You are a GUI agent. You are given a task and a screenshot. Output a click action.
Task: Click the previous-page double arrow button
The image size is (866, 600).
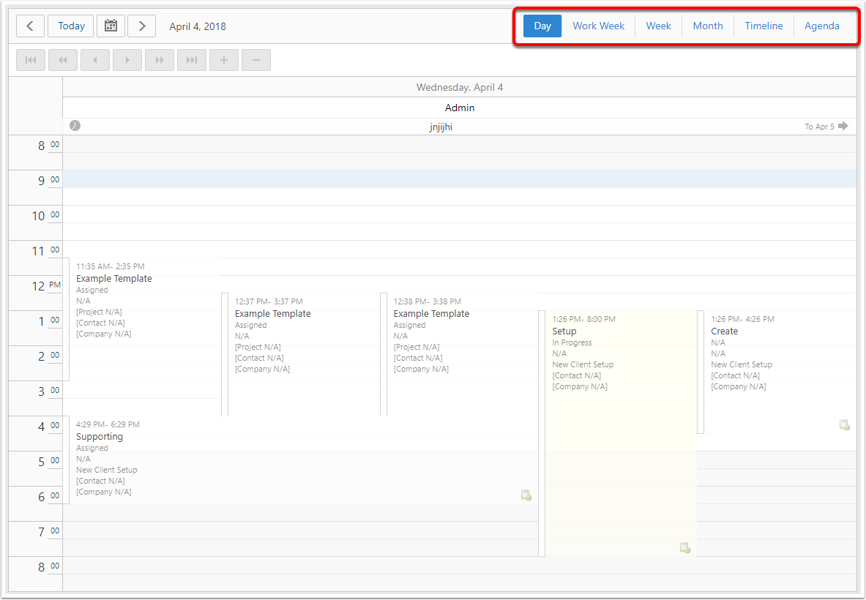(x=63, y=60)
